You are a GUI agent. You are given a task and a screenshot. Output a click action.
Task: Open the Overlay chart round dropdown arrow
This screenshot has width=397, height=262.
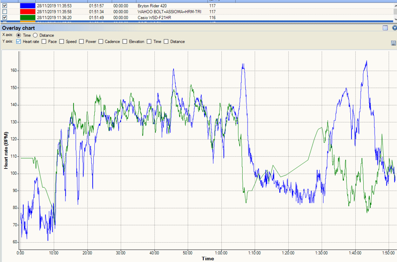tap(394, 28)
